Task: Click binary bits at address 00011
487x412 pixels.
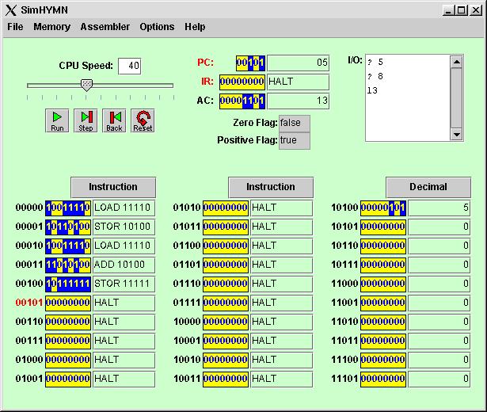Action: click(x=68, y=265)
